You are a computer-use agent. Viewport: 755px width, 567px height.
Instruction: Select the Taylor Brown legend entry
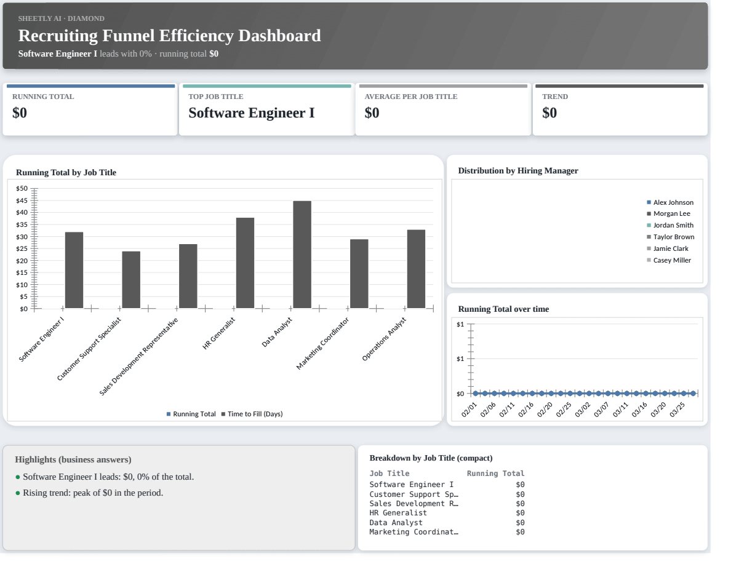671,237
